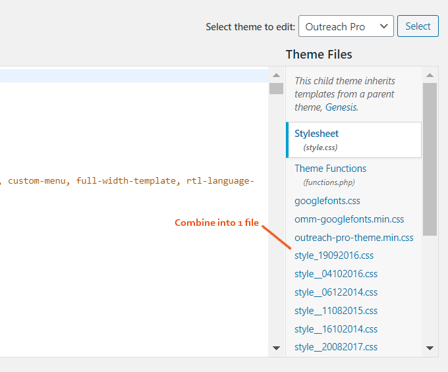
Task: Open Theme Functions (functions.php) file
Action: click(x=330, y=174)
